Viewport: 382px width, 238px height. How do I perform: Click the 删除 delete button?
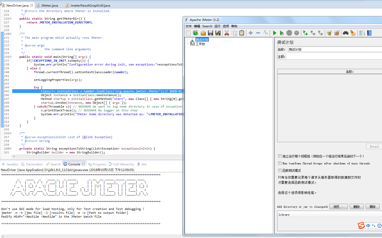point(357,207)
